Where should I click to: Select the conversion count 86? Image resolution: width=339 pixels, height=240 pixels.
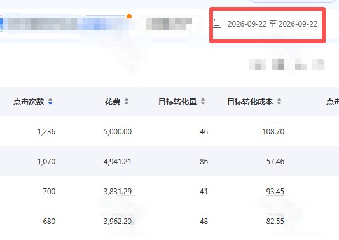point(204,162)
